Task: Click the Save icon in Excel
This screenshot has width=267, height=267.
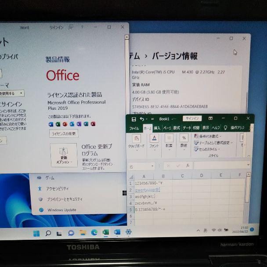Action: pyautogui.click(x=133, y=119)
